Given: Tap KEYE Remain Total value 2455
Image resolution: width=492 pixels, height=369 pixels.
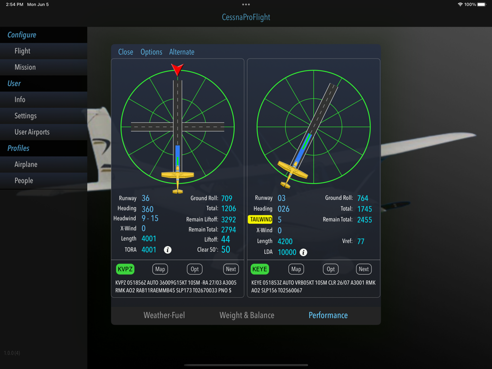Looking at the screenshot, I should 365,220.
